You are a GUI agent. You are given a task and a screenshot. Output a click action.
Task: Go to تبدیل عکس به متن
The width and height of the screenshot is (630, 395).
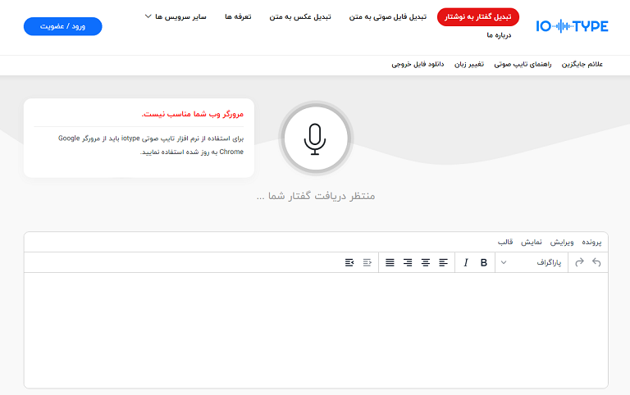300,16
